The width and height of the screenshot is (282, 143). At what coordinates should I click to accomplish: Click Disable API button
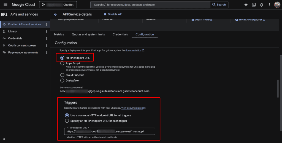[x=113, y=14]
